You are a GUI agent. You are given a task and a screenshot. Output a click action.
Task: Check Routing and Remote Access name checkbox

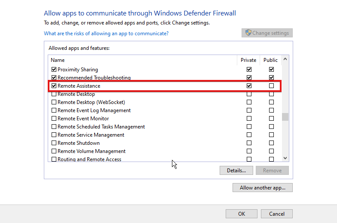pyautogui.click(x=54, y=159)
